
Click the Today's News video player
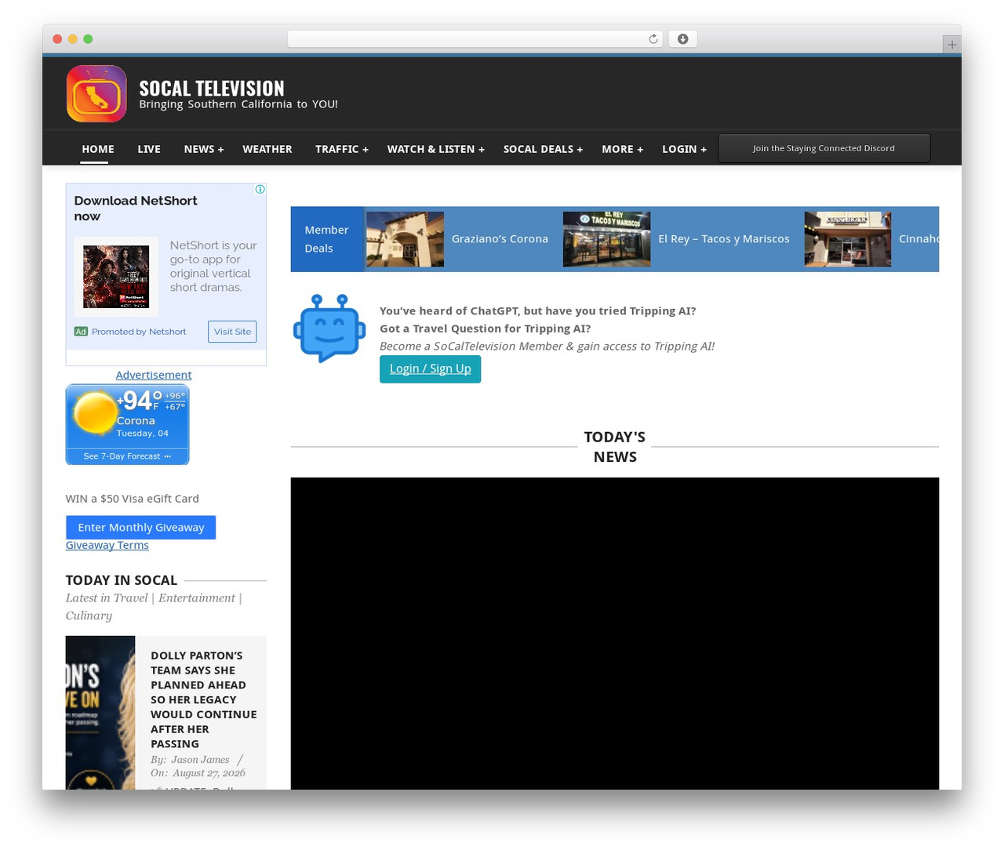(x=615, y=634)
